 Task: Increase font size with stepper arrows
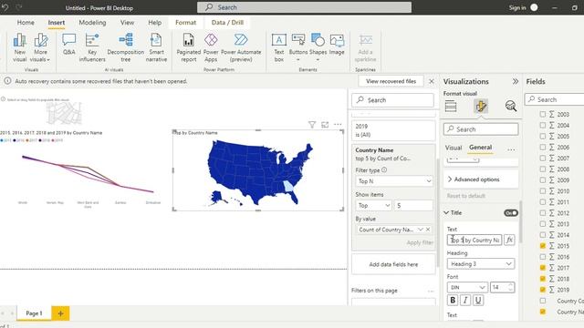coord(510,285)
